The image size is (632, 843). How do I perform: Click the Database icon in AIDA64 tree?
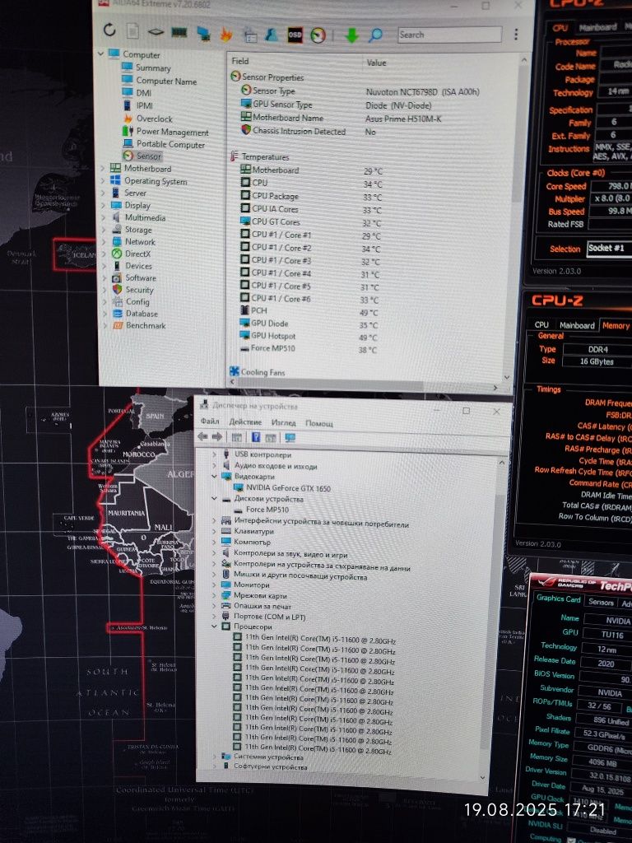(x=117, y=314)
